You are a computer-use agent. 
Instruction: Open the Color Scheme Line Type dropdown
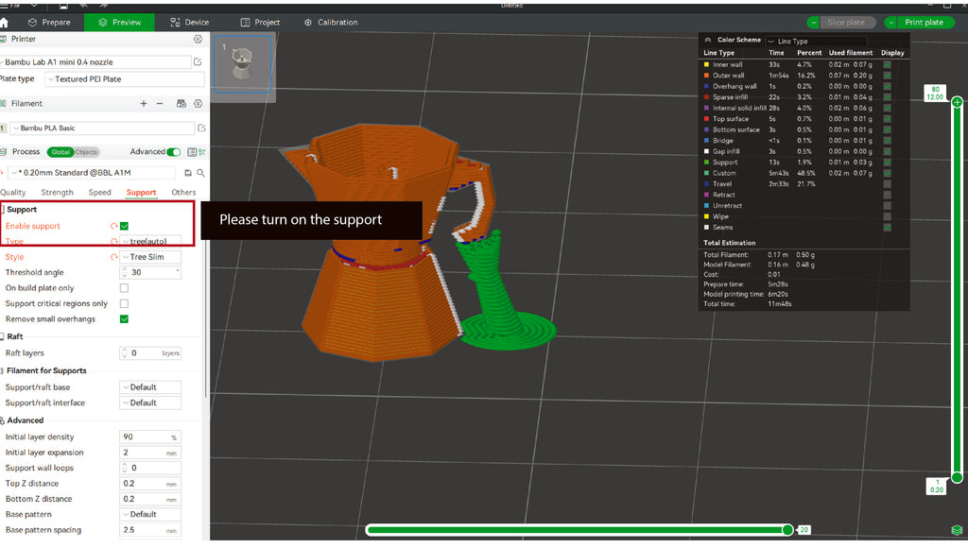click(x=816, y=42)
